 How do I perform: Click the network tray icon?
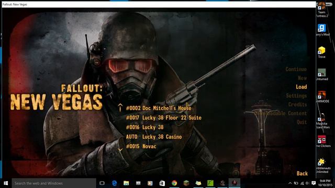pyautogui.click(x=302, y=183)
